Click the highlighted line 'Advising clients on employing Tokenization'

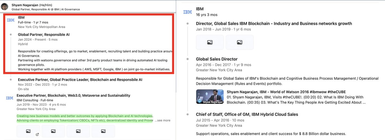tap(85, 120)
